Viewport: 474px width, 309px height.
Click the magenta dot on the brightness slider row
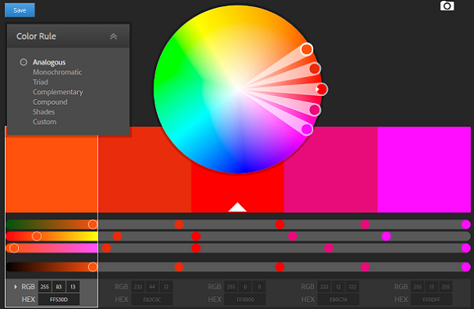pyautogui.click(x=466, y=267)
